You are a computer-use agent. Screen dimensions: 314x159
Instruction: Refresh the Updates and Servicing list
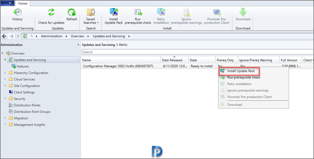(x=72, y=15)
